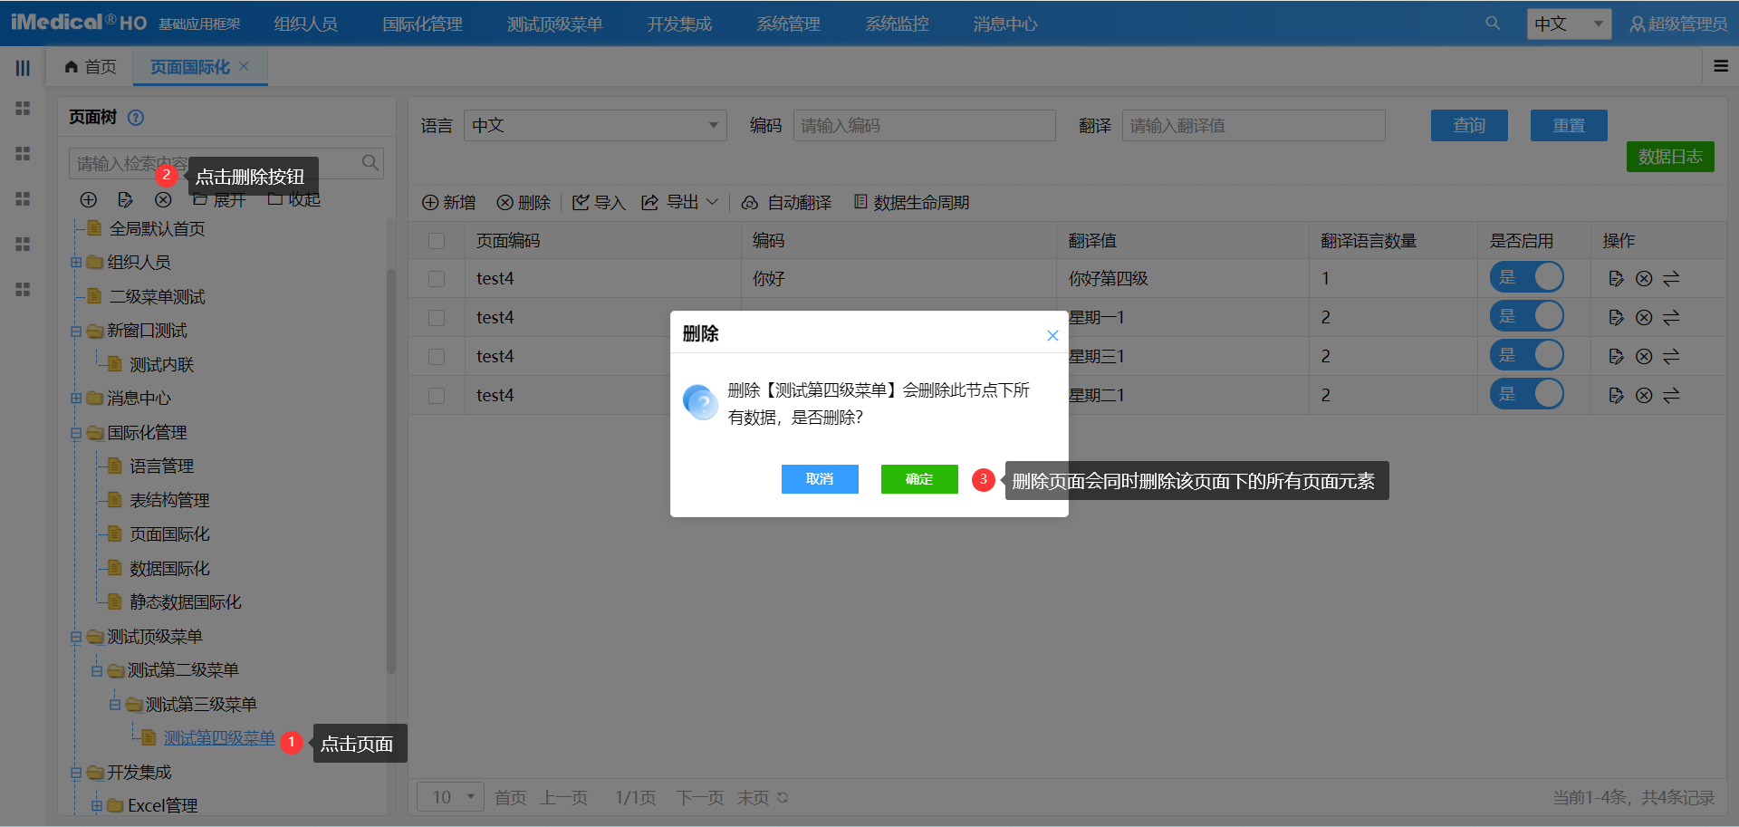
Task: Click the edit node icon in page tree
Action: pyautogui.click(x=126, y=199)
